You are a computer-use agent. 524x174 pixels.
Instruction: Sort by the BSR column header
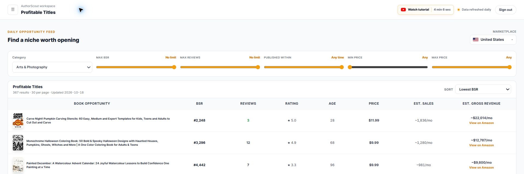(200, 104)
